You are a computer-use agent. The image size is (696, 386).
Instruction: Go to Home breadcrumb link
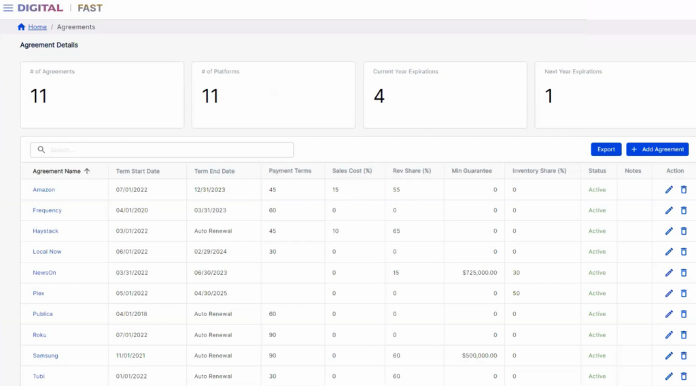click(x=37, y=27)
